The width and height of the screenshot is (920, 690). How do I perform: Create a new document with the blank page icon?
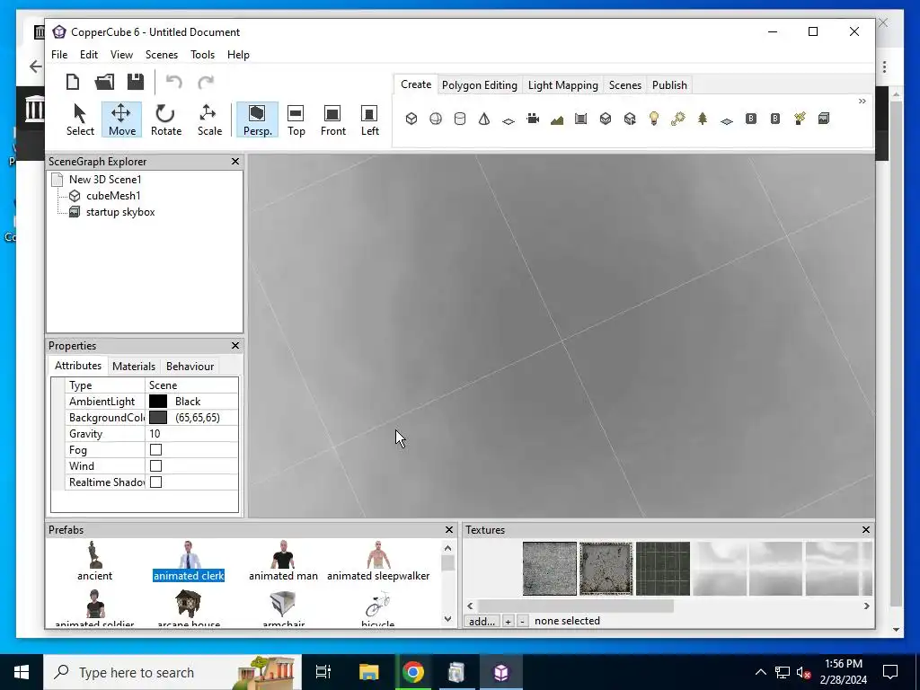(73, 82)
